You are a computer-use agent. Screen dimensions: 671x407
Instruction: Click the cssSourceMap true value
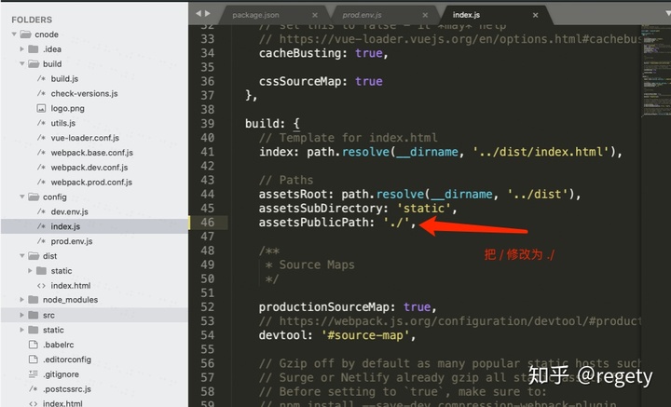click(x=369, y=81)
